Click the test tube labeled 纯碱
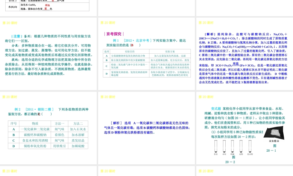 (x=232, y=146)
